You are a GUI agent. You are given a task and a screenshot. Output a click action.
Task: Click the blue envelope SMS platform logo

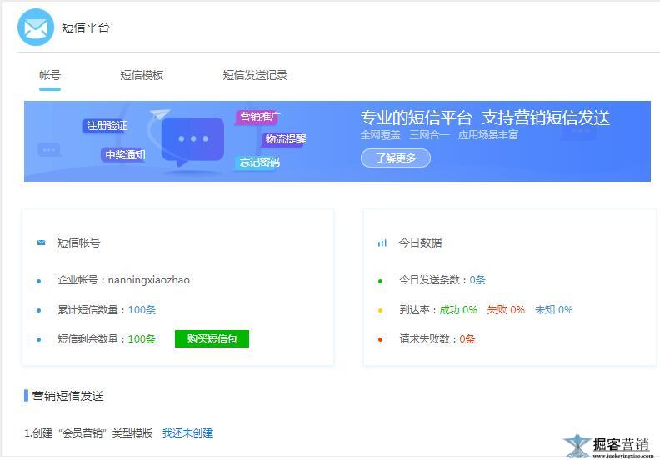click(x=36, y=28)
